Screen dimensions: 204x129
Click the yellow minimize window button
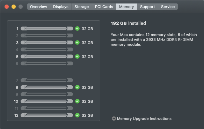click(x=14, y=7)
